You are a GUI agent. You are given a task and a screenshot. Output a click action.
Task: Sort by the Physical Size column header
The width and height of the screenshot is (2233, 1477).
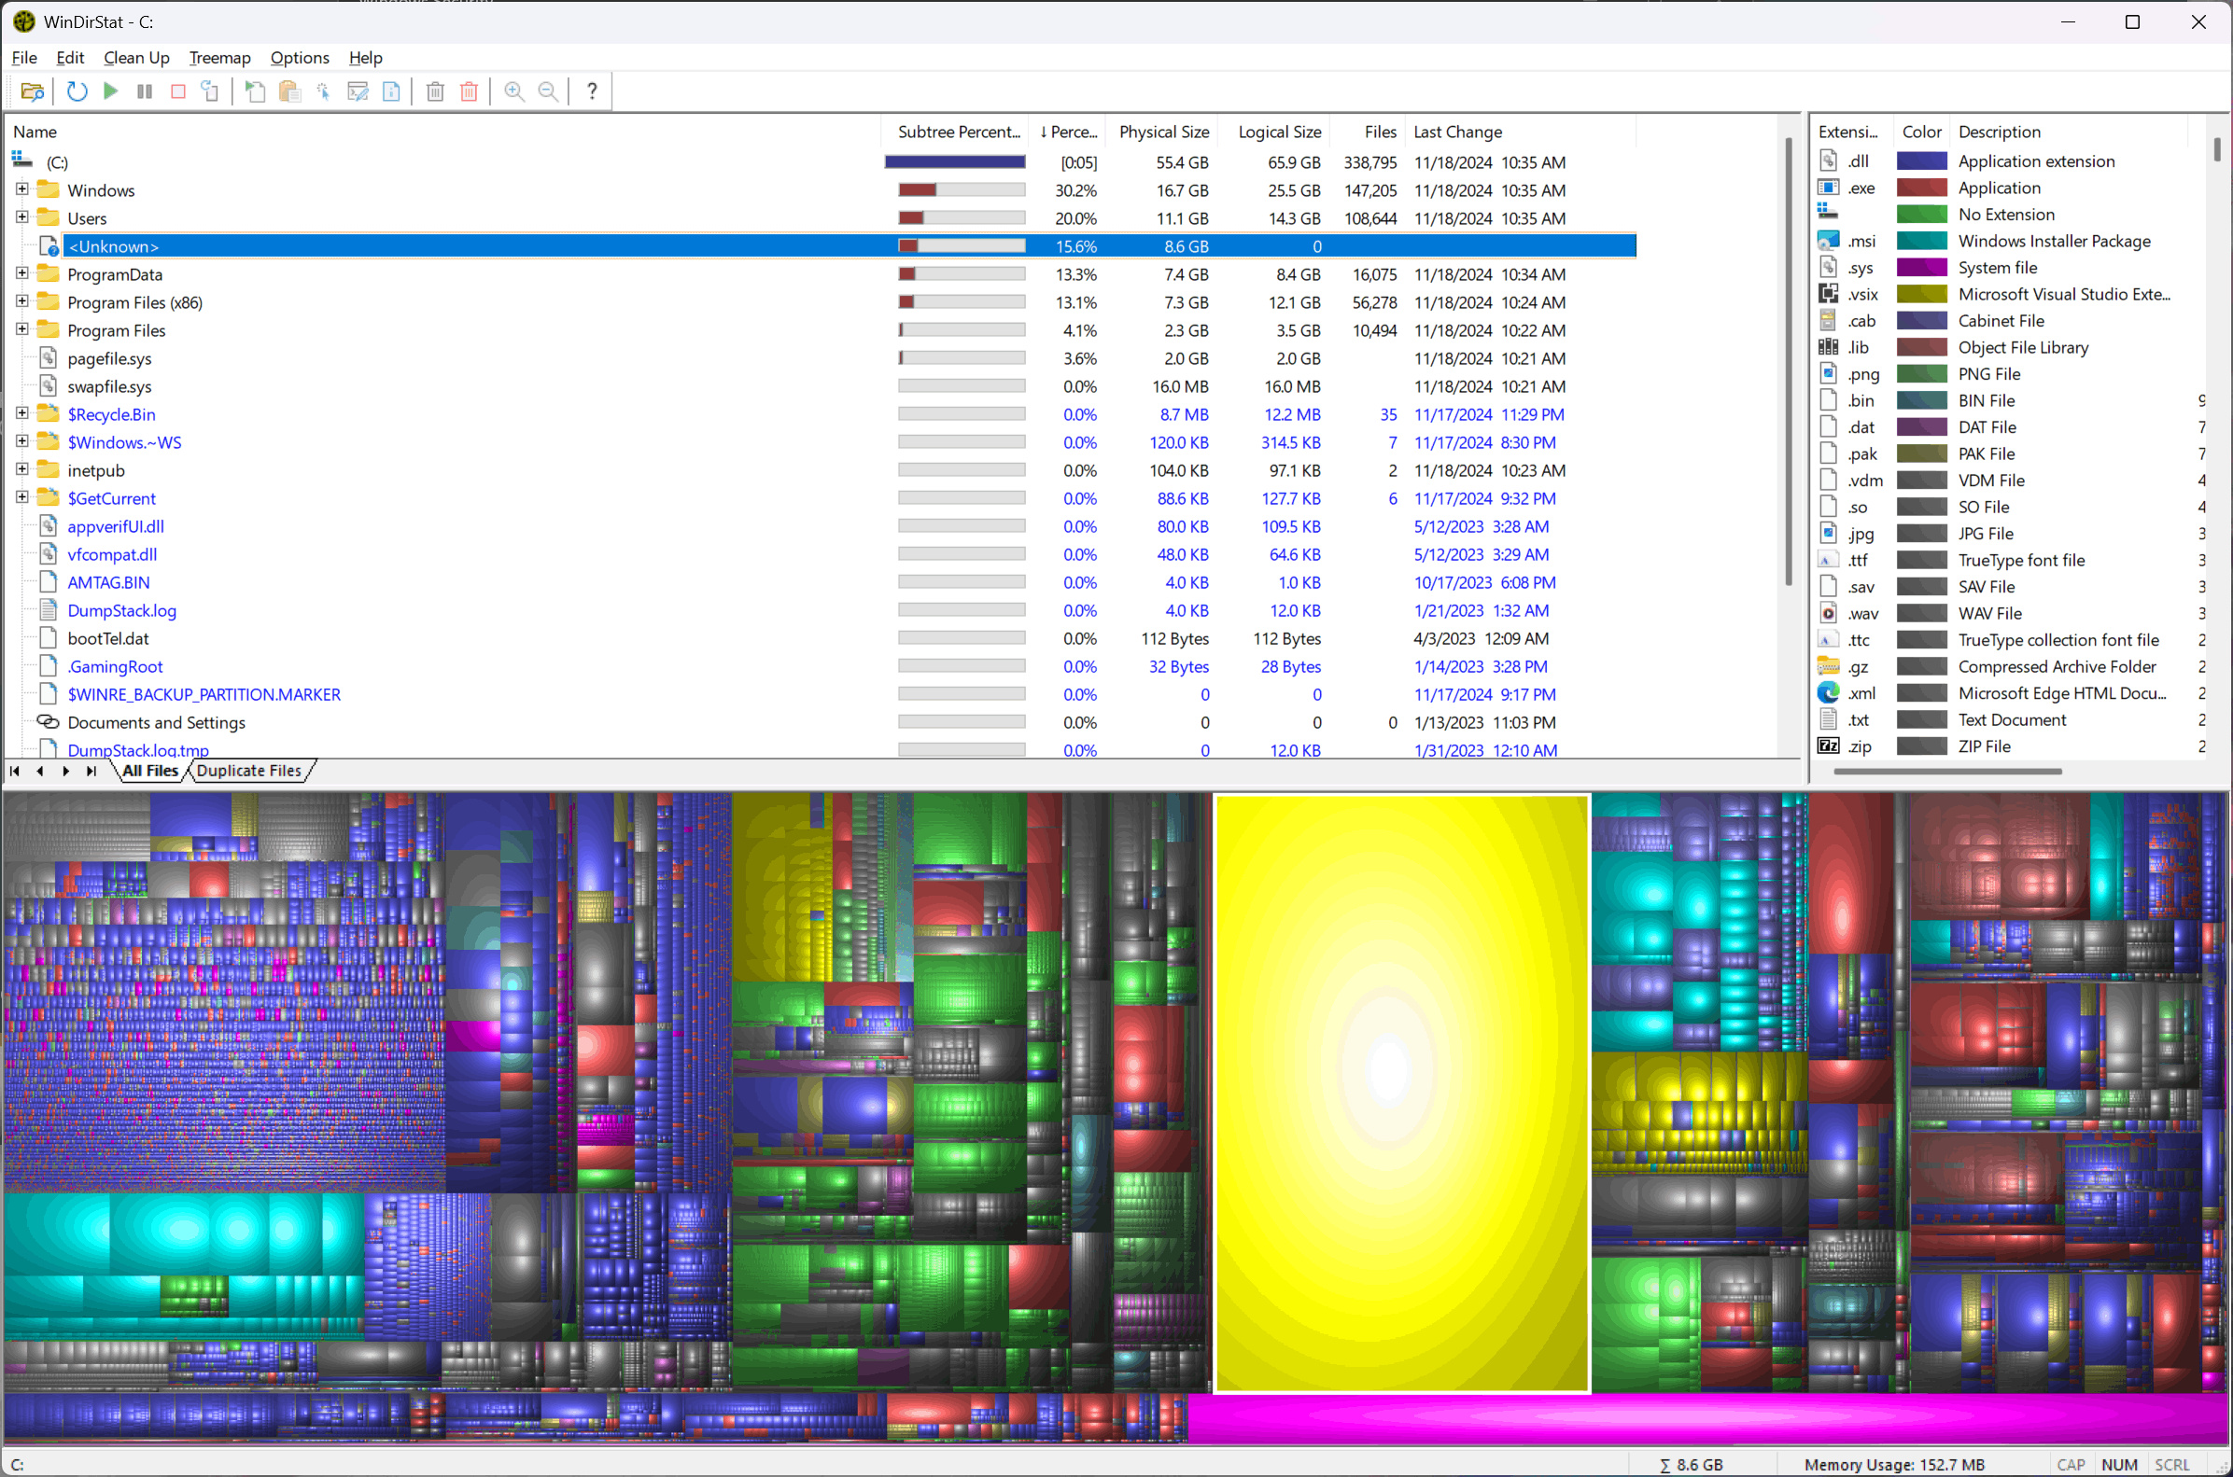tap(1162, 132)
